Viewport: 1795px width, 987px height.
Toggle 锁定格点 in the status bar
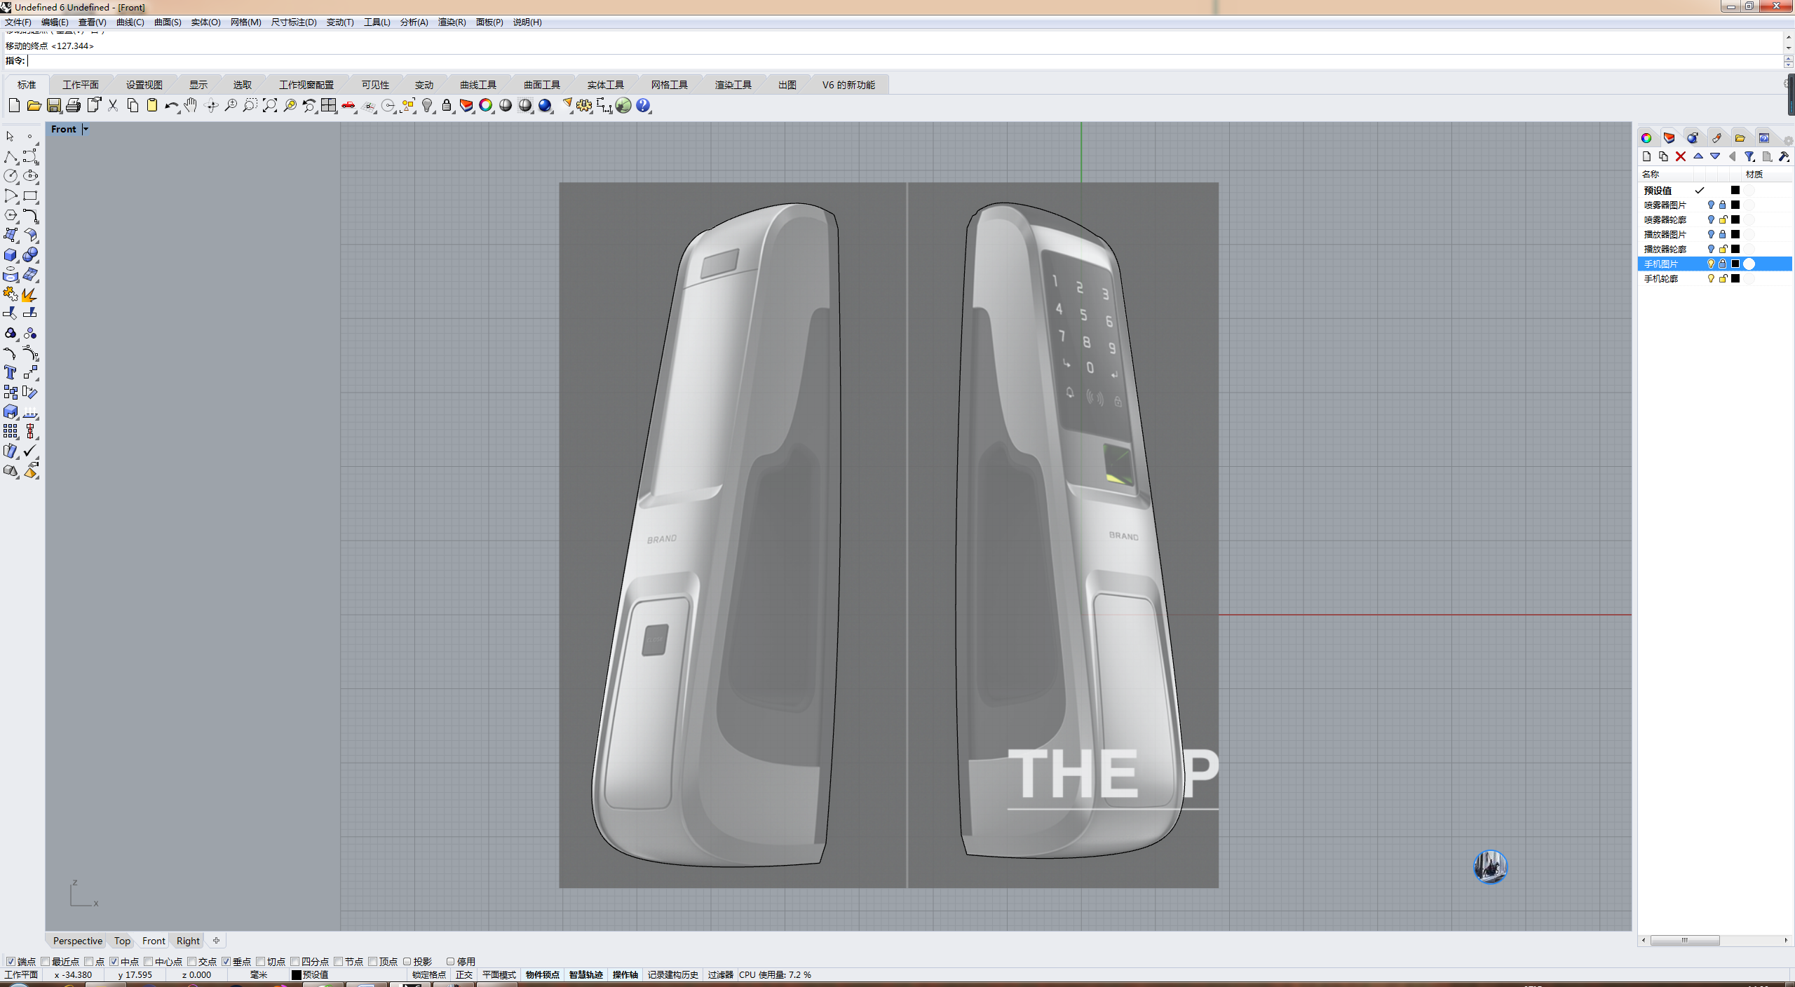(428, 974)
